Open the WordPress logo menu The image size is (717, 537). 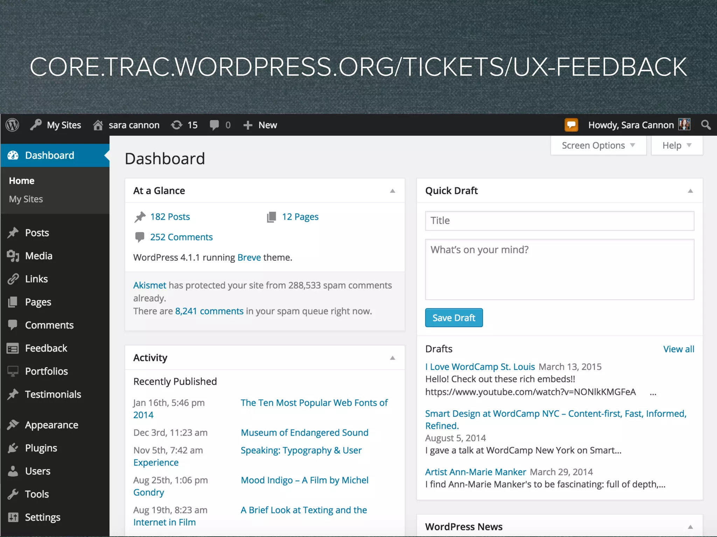click(13, 125)
